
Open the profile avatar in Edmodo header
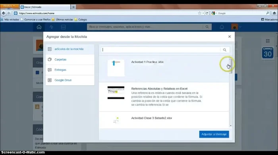point(235,27)
